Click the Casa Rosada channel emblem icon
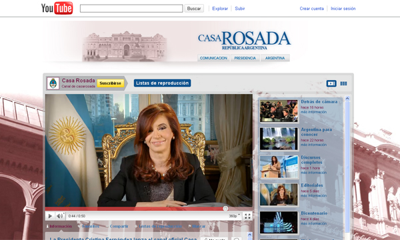Viewport: 400px width, 240px height. 53,83
